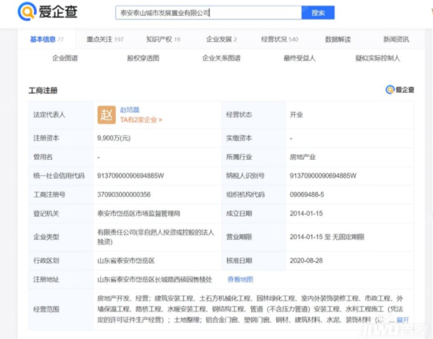Select 疑似实际控制人 sub-navigation item
This screenshot has width=433, height=339.
coord(377,58)
